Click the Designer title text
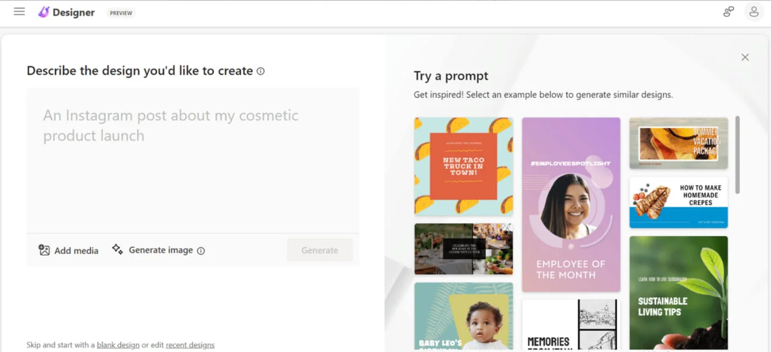The image size is (771, 352). 73,13
